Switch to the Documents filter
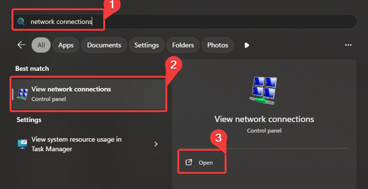This screenshot has height=189, width=368. pyautogui.click(x=104, y=45)
